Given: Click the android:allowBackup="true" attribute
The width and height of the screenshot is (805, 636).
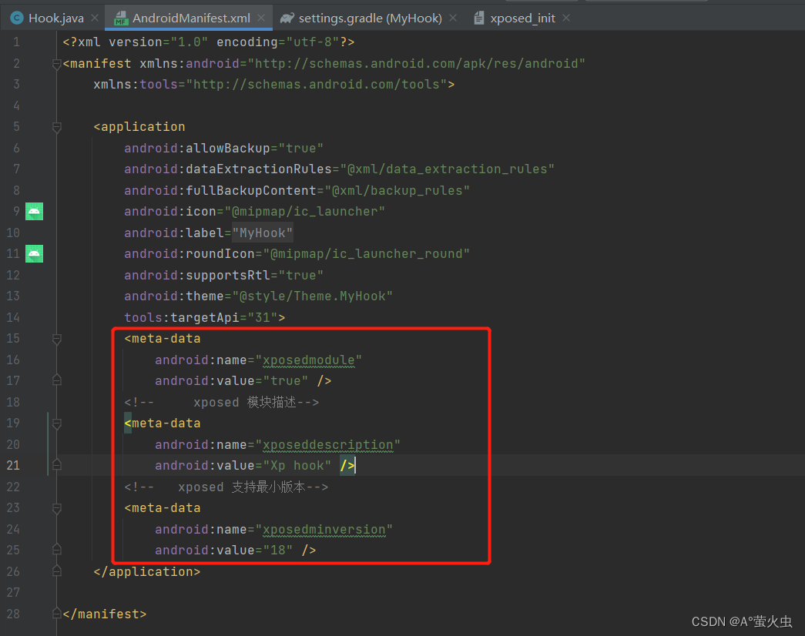Looking at the screenshot, I should click(224, 149).
